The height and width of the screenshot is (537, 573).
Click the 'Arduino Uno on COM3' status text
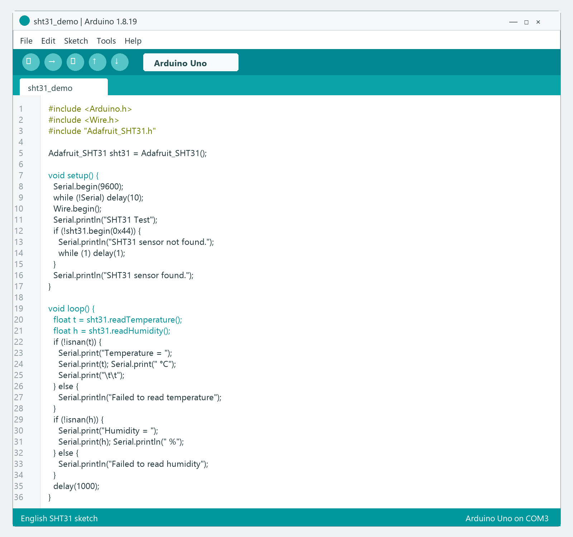pyautogui.click(x=507, y=518)
